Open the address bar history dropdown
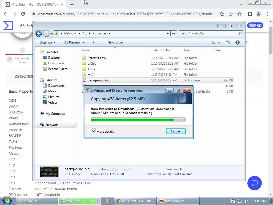The height and width of the screenshot is (205, 273). click(x=168, y=33)
